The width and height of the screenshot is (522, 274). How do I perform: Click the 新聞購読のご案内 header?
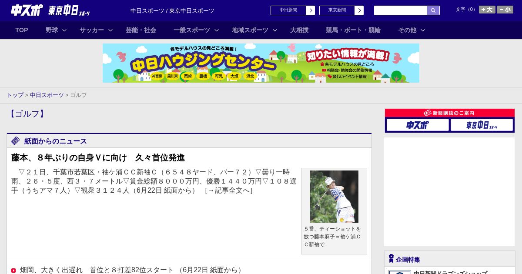click(x=450, y=113)
